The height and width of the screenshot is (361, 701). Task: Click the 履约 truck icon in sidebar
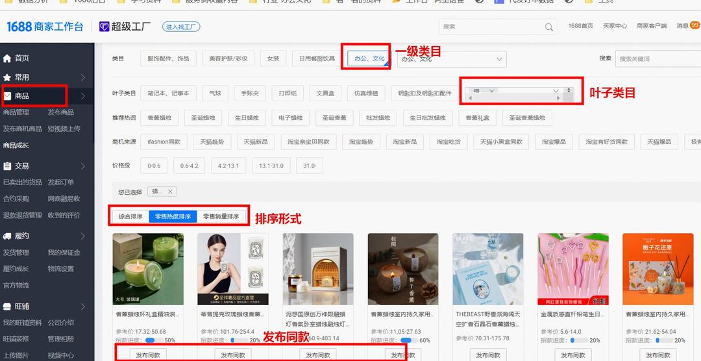[x=7, y=236]
